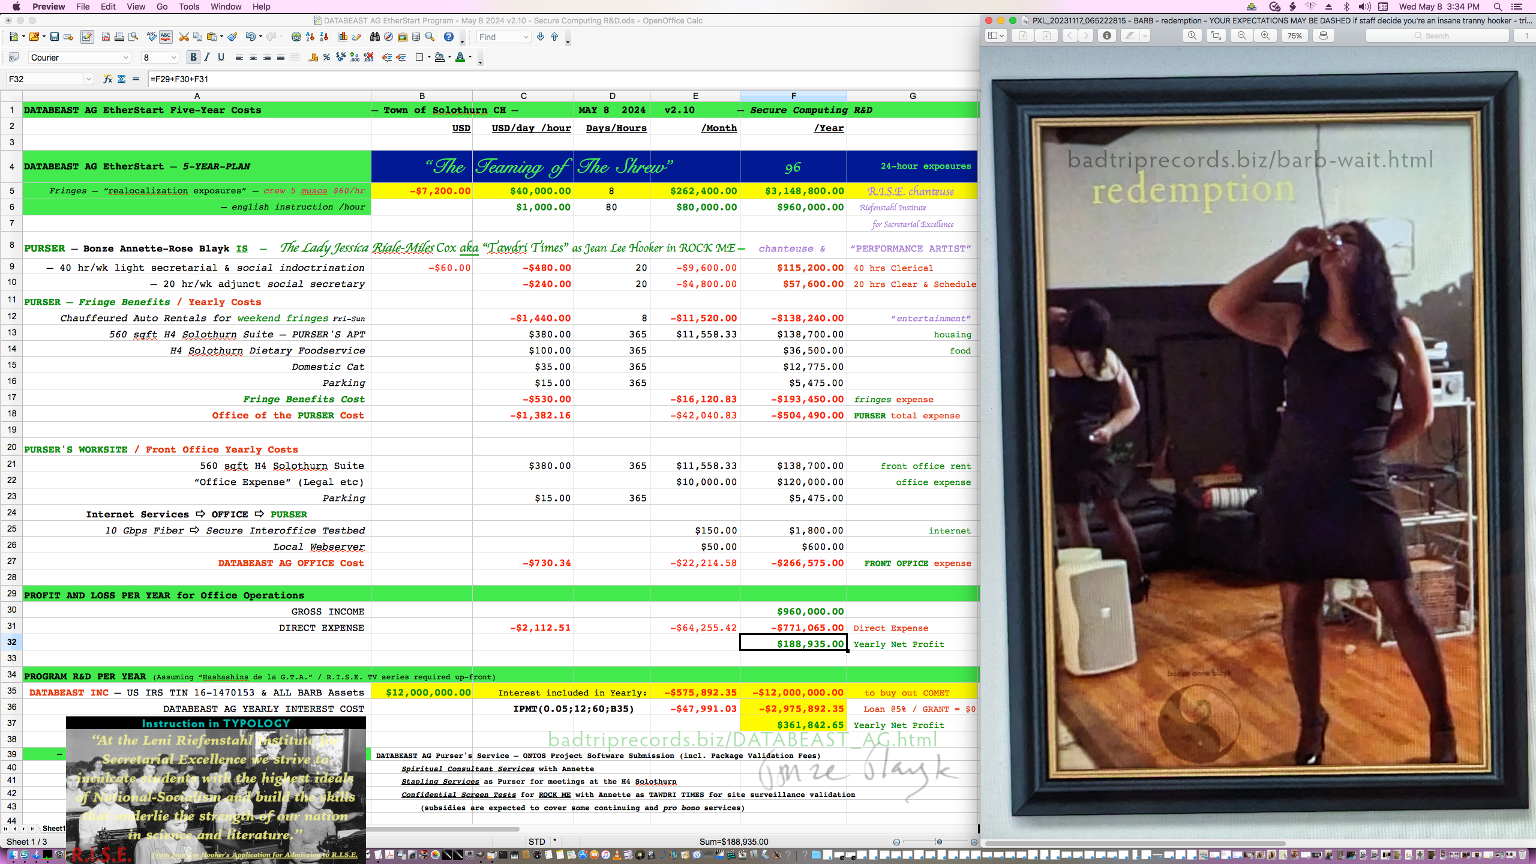Toggle Center Horizontally alignment button
Image resolution: width=1536 pixels, height=864 pixels.
[x=253, y=58]
